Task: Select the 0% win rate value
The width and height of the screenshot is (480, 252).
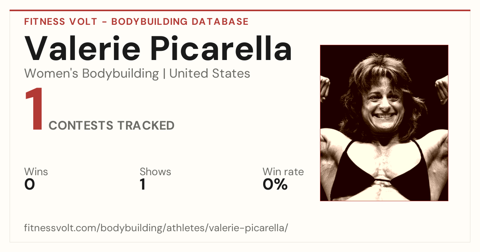Action: (275, 185)
